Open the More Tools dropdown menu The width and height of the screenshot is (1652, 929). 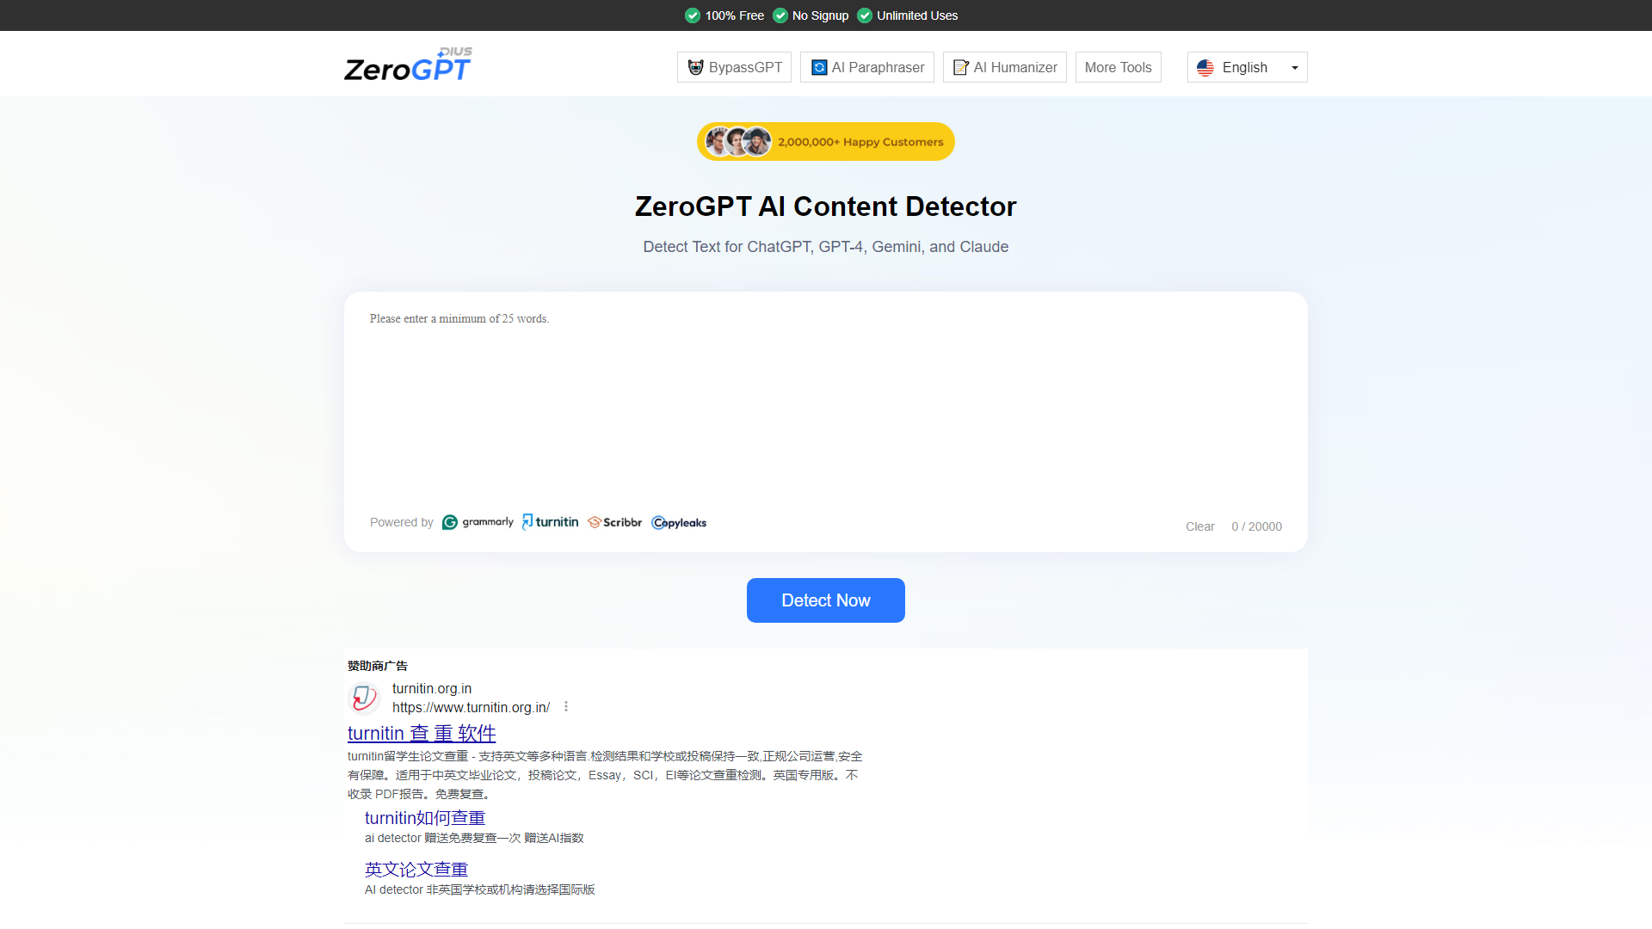click(1118, 67)
